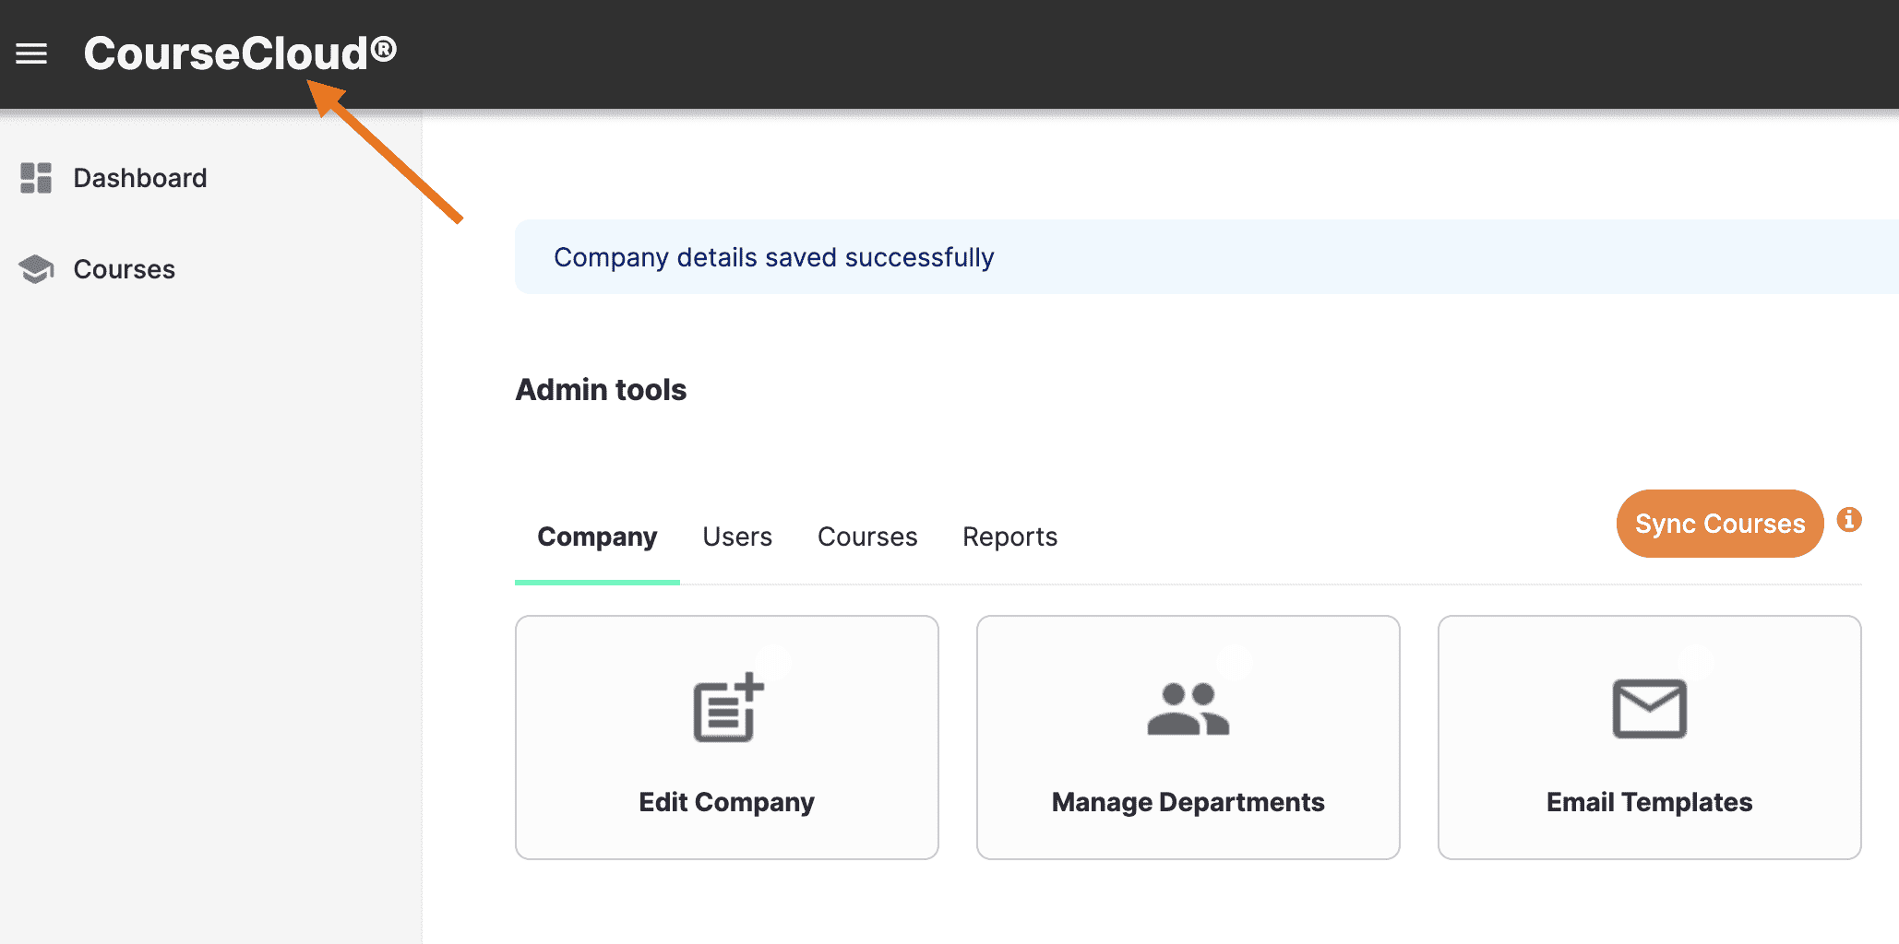Switch to the Courses tab
The image size is (1899, 944).
pos(867,537)
